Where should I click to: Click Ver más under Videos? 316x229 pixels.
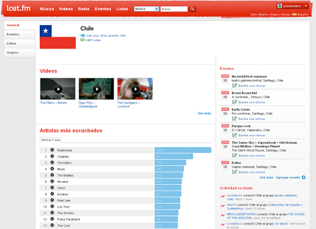coord(204,114)
